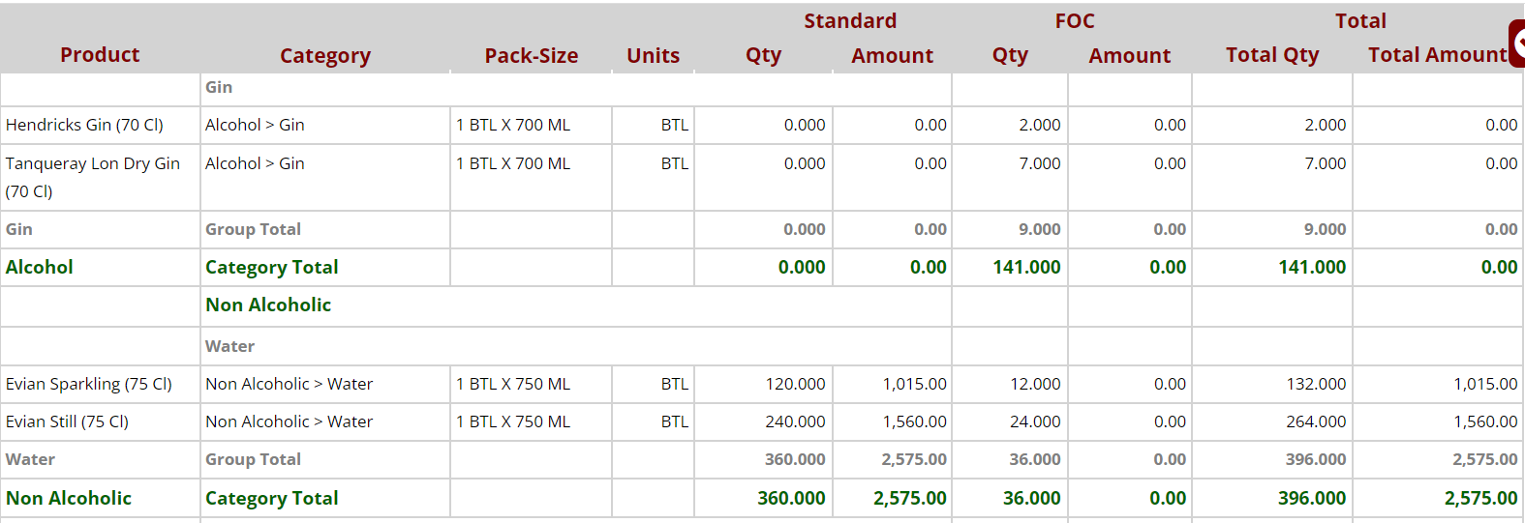Select the Evian Still (75 Cl) product cell
Screen dimensions: 1525x523
68,421
